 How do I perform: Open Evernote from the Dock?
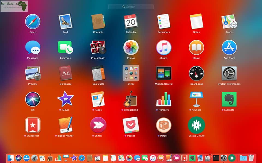(192, 158)
